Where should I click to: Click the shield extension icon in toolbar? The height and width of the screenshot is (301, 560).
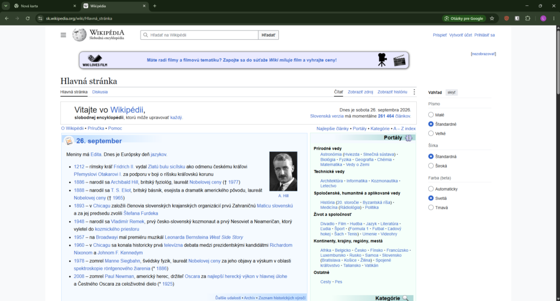(x=517, y=18)
